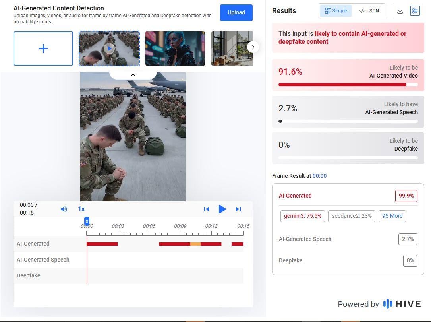The width and height of the screenshot is (431, 322).
Task: Skip to the previous frame
Action: [206, 209]
